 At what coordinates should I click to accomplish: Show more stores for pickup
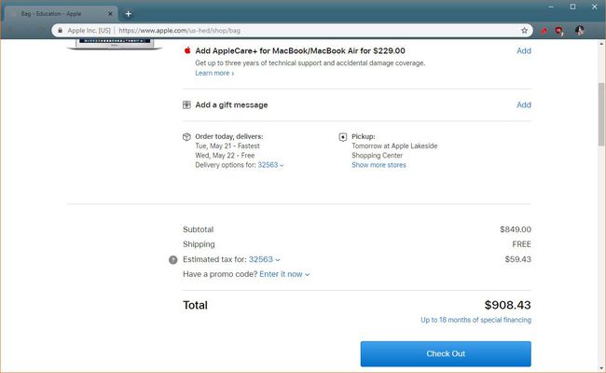pos(379,165)
